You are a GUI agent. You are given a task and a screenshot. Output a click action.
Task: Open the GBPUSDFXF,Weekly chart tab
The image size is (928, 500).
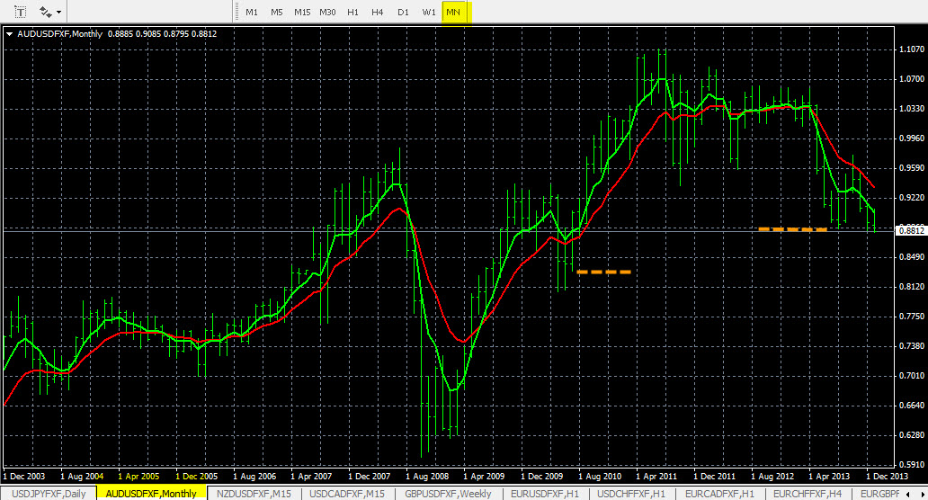tap(448, 494)
